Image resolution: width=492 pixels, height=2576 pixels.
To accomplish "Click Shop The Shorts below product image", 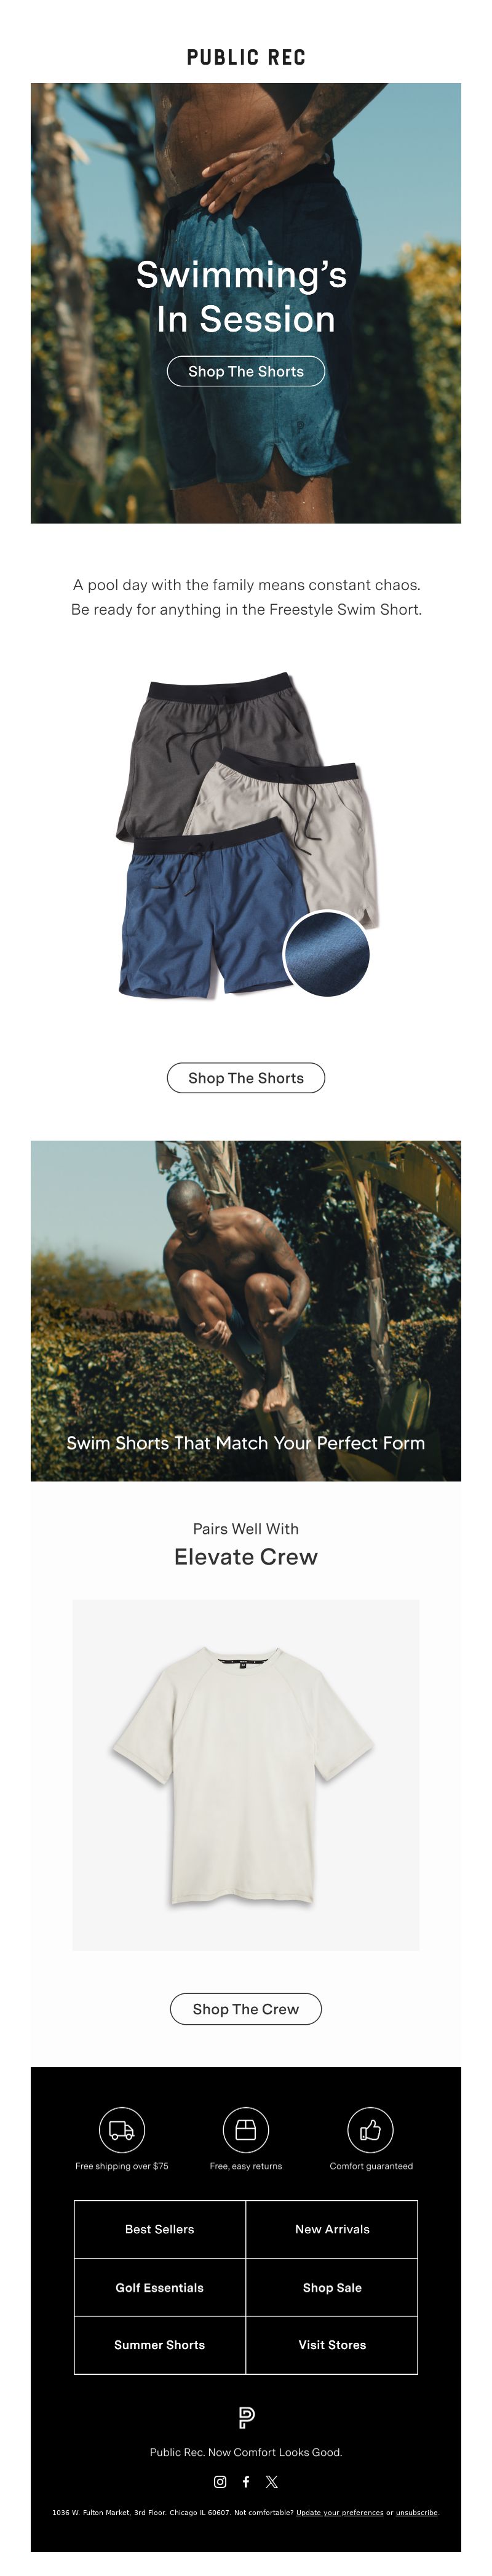I will (246, 1077).
